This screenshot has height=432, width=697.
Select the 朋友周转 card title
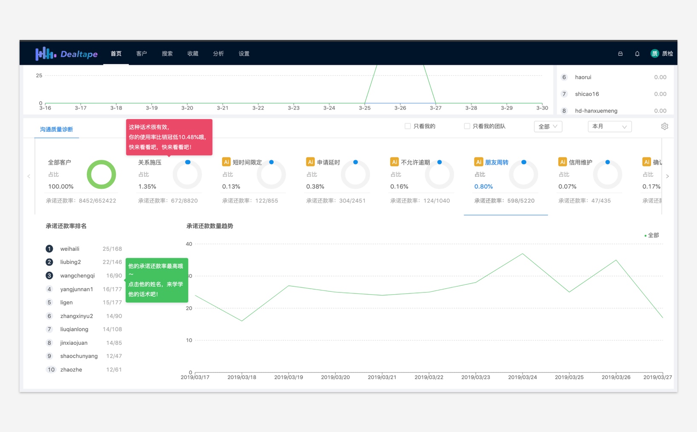(x=497, y=162)
